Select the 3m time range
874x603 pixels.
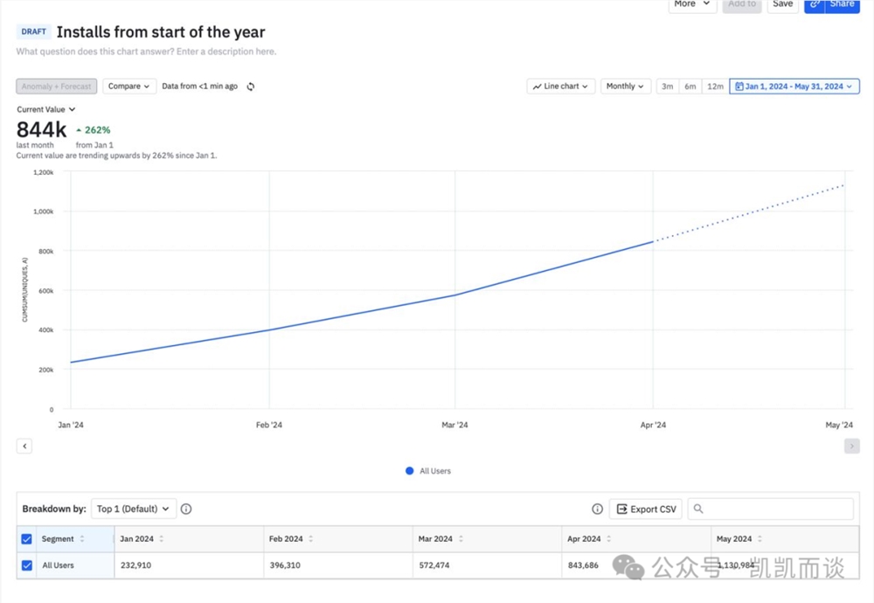click(668, 87)
